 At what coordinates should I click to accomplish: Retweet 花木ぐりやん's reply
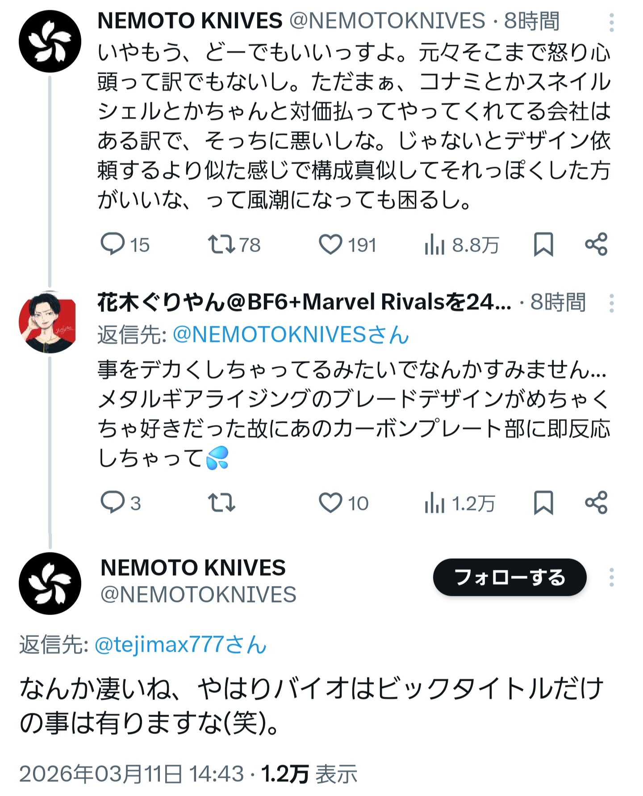point(221,502)
